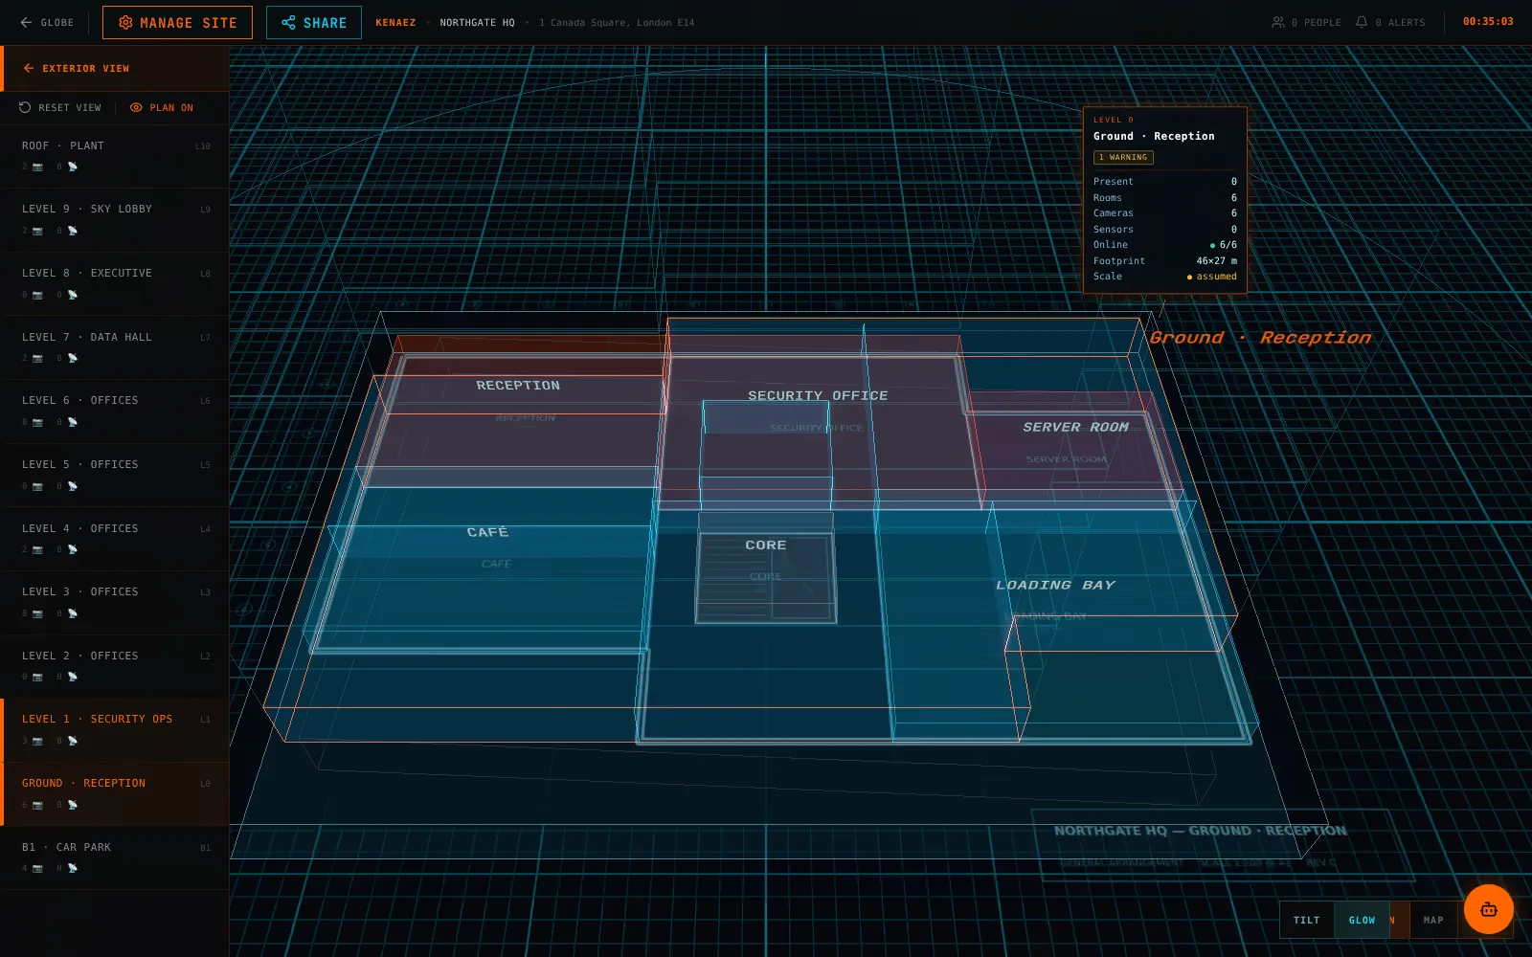
Task: Toggle the Tilt view mode
Action: click(1306, 920)
